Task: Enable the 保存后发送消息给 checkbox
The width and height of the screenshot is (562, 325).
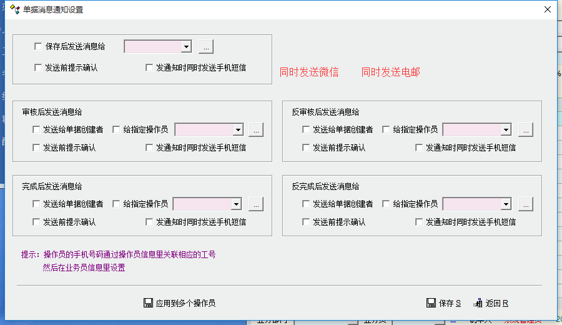Action: [38, 46]
